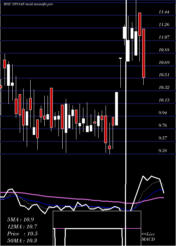Click the 50MA : 10.3 readout
The image size is (176, 246).
22,240
